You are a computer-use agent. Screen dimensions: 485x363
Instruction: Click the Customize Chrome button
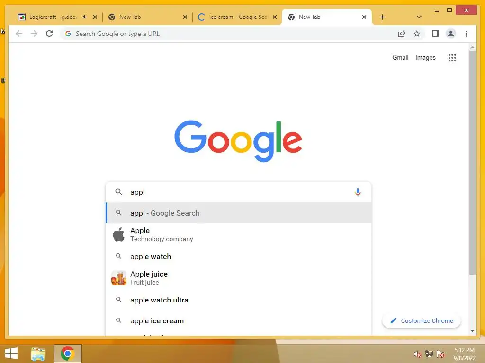coord(422,321)
